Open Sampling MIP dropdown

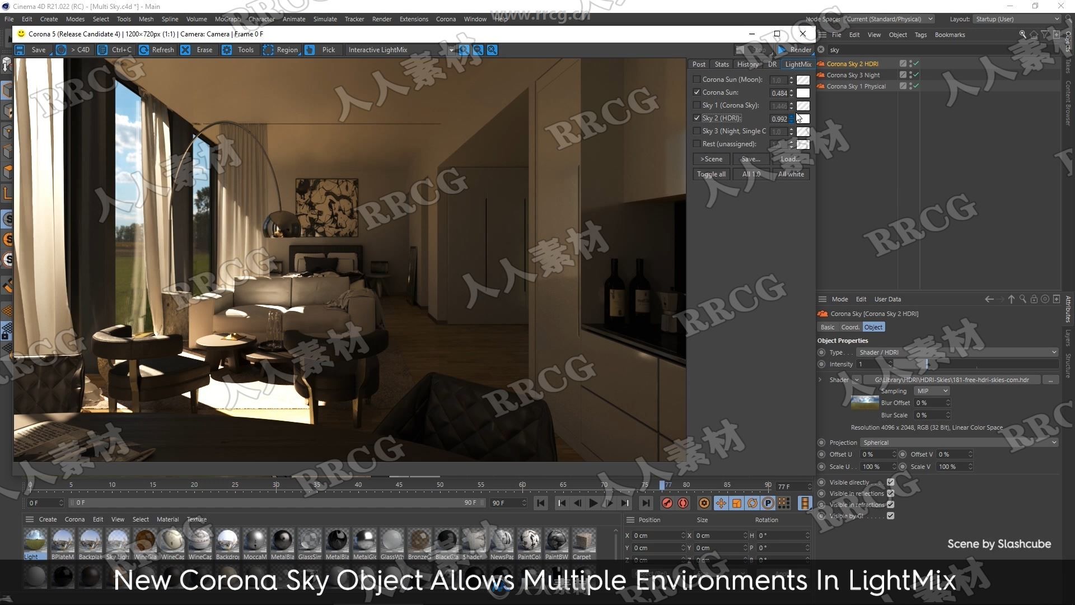932,391
